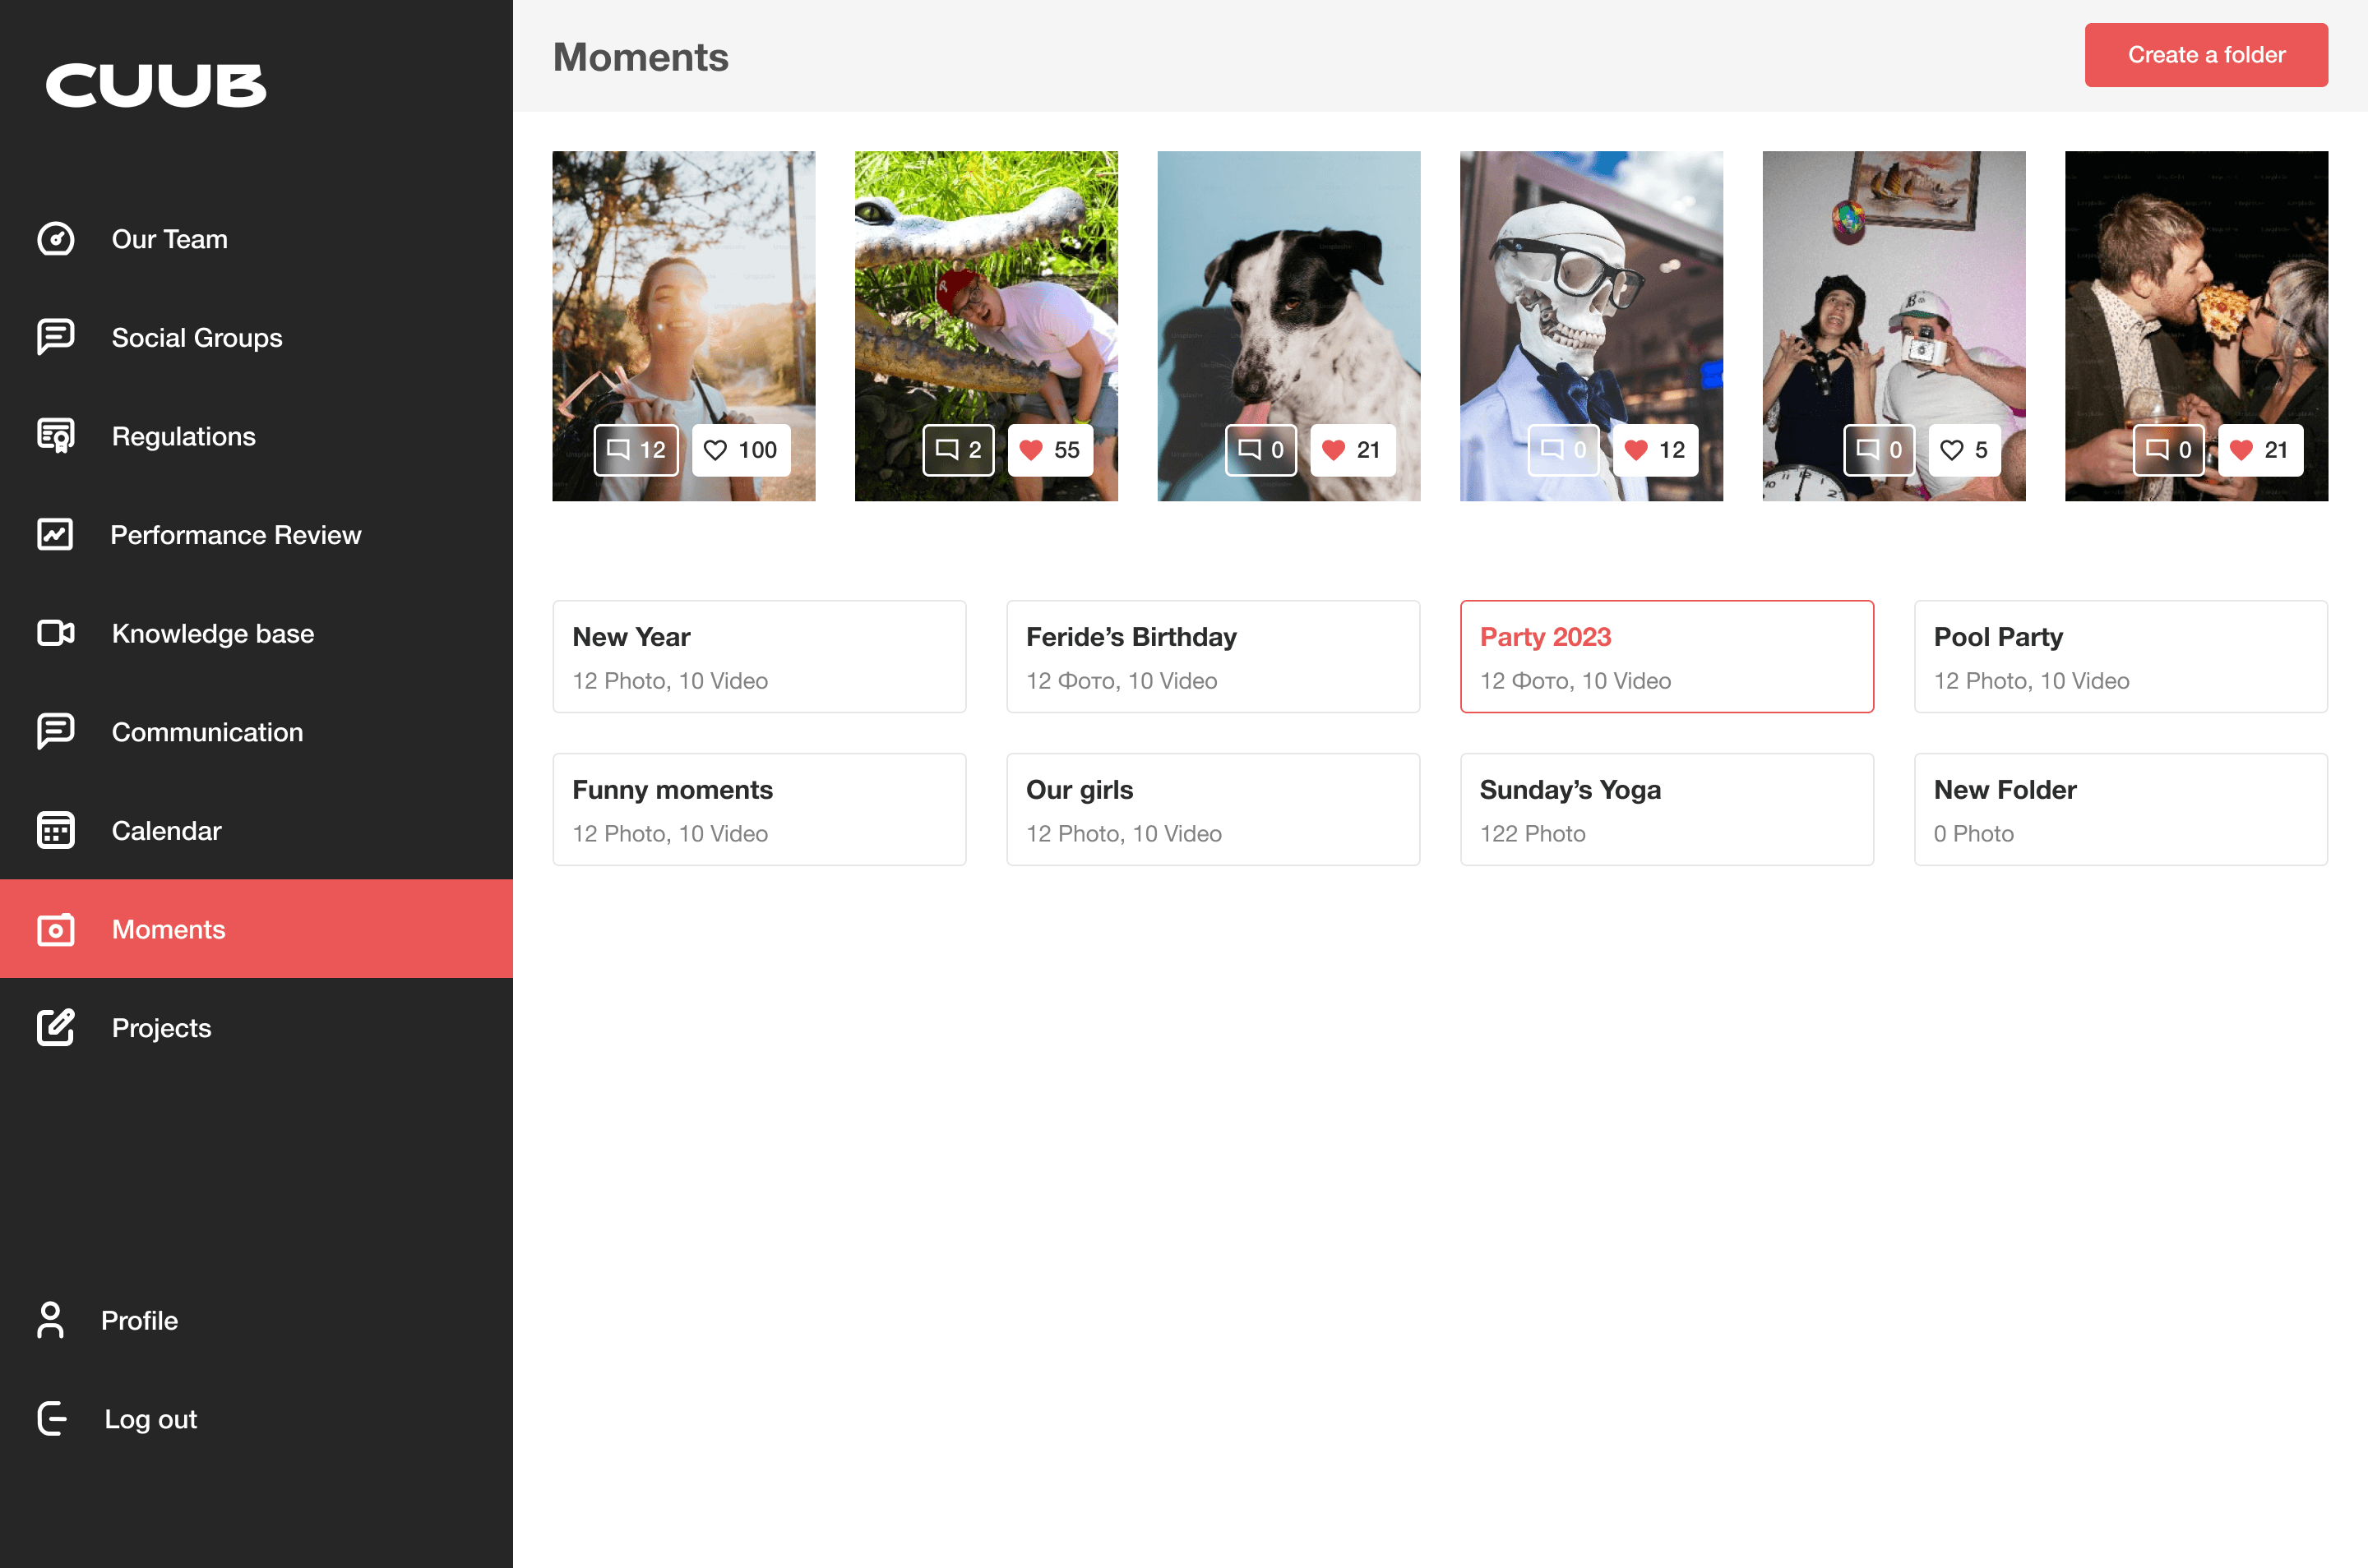This screenshot has width=2368, height=1568.
Task: Unlike the crocodile photo with 55 likes
Action: (1049, 450)
